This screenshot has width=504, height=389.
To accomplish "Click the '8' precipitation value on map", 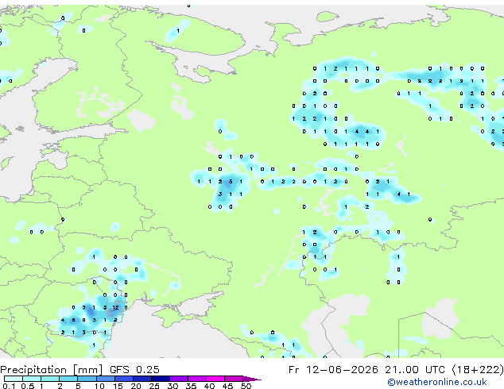I will click(73, 320).
